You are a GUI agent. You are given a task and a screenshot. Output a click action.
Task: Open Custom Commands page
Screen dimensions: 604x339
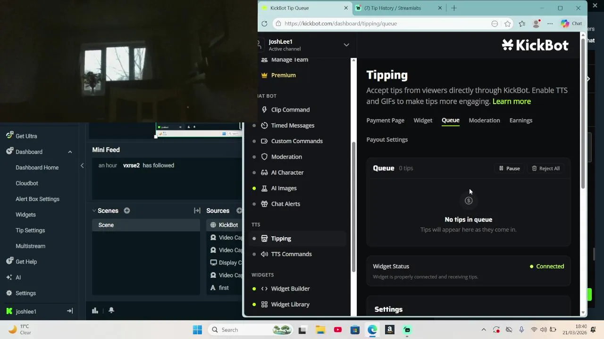click(x=297, y=141)
